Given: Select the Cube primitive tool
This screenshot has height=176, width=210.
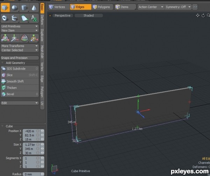Looking at the screenshot, I should pyautogui.click(x=5, y=7).
